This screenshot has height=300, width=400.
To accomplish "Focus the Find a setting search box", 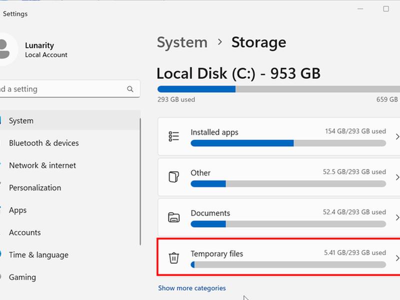I will (x=69, y=89).
